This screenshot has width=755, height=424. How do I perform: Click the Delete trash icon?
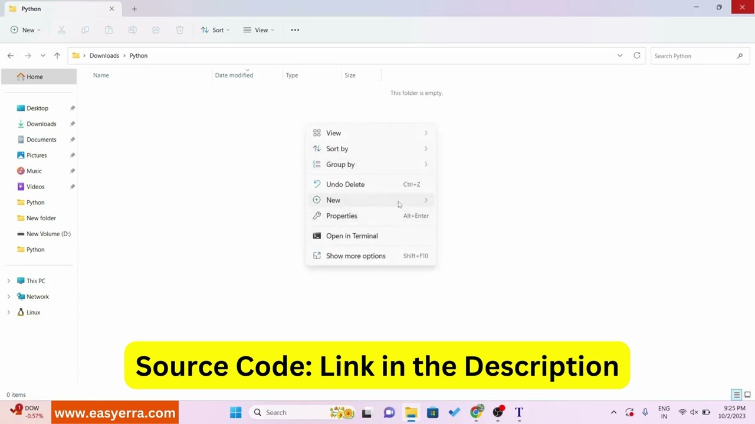tap(179, 30)
